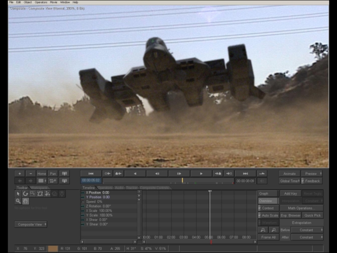
Task: Toggle the Auto Scale checkbox
Action: click(259, 215)
